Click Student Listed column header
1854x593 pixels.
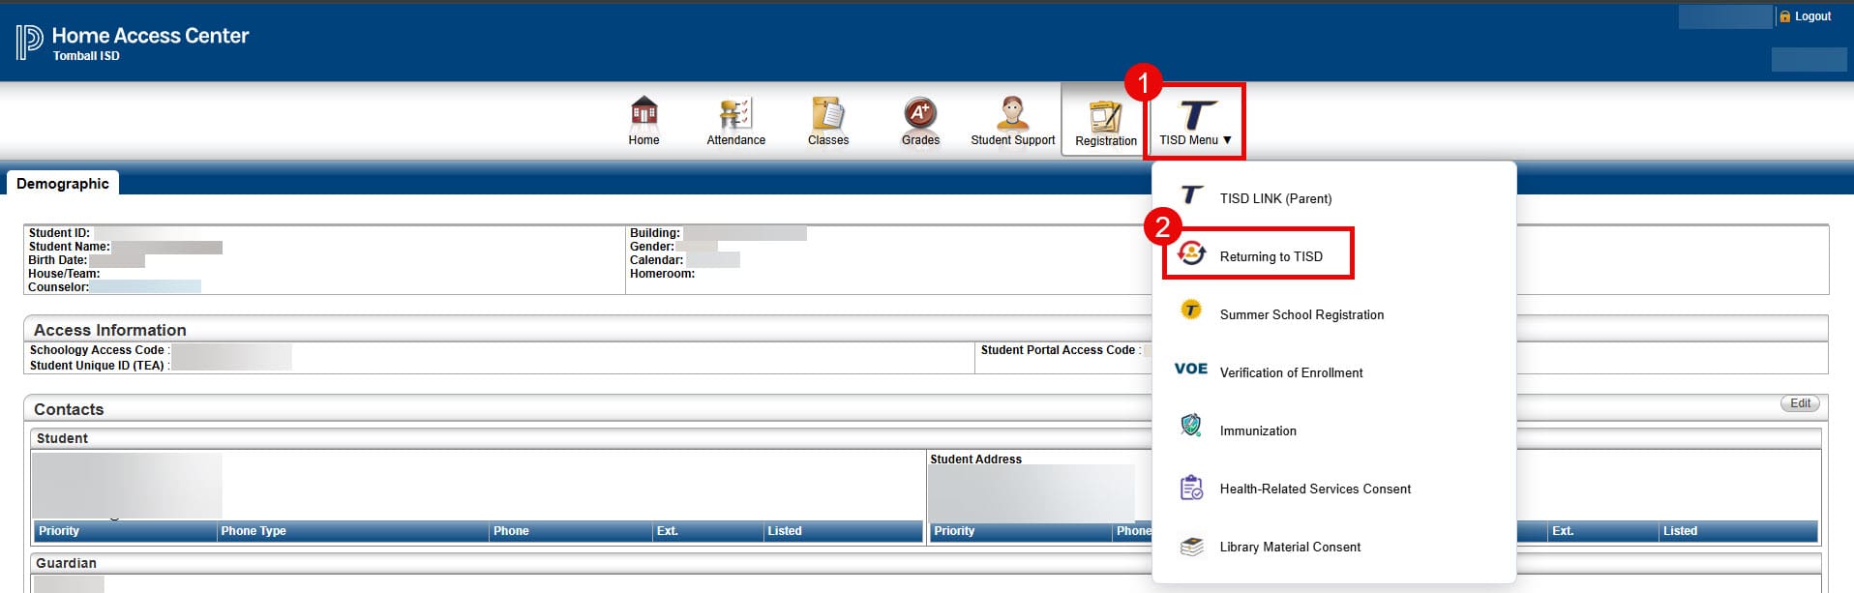click(785, 531)
